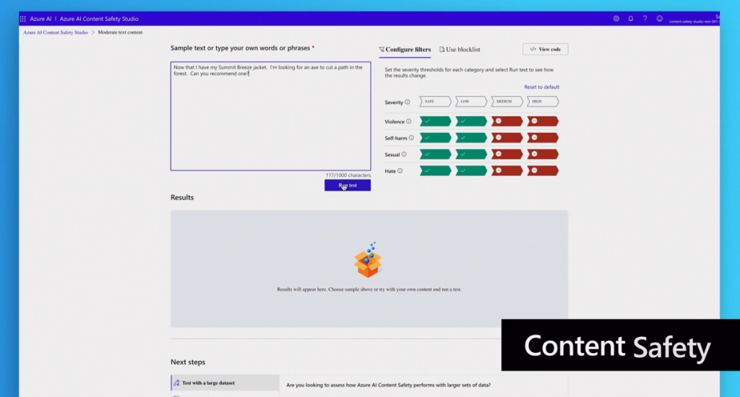Set Self-harm threshold to Low
This screenshot has height=397, width=740.
click(471, 138)
